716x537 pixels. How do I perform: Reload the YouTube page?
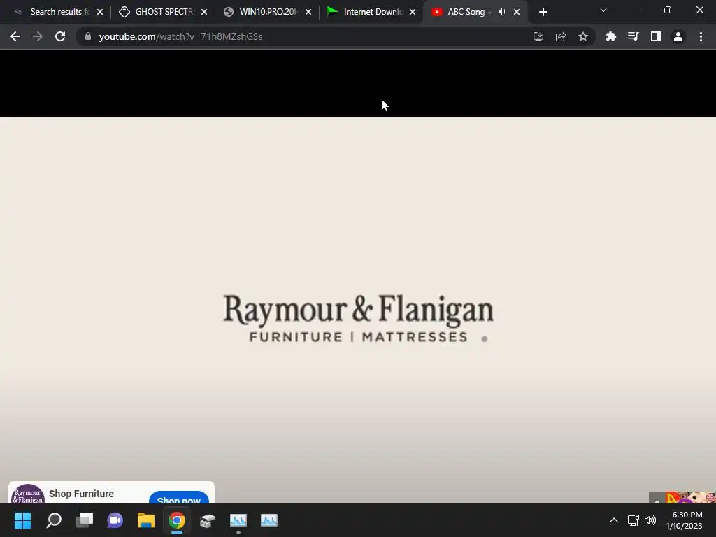(60, 36)
